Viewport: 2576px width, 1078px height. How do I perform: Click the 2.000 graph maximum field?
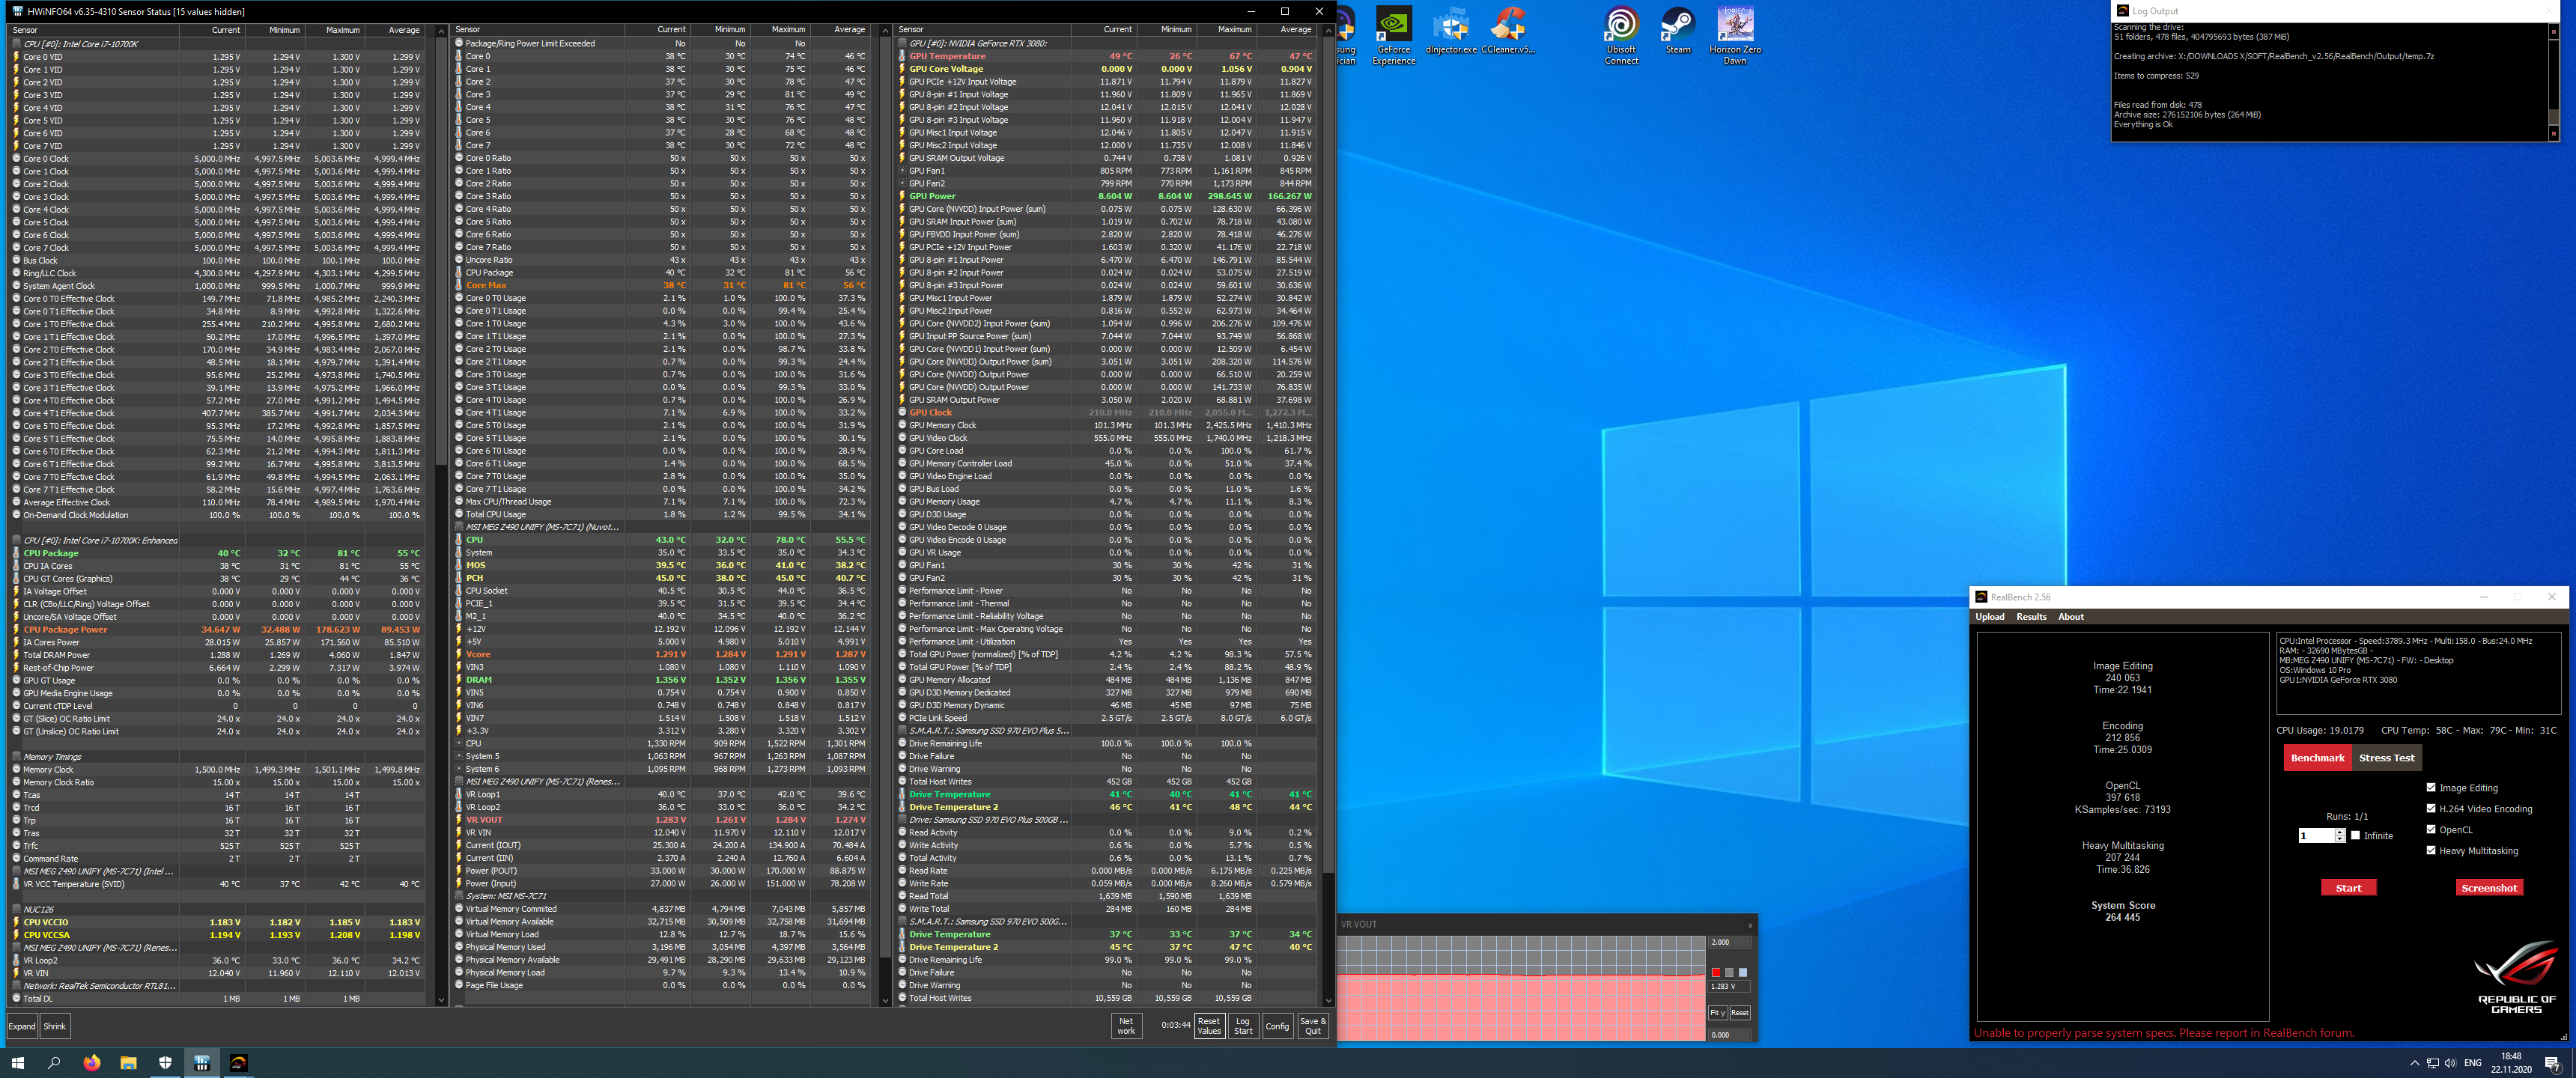(x=1729, y=942)
